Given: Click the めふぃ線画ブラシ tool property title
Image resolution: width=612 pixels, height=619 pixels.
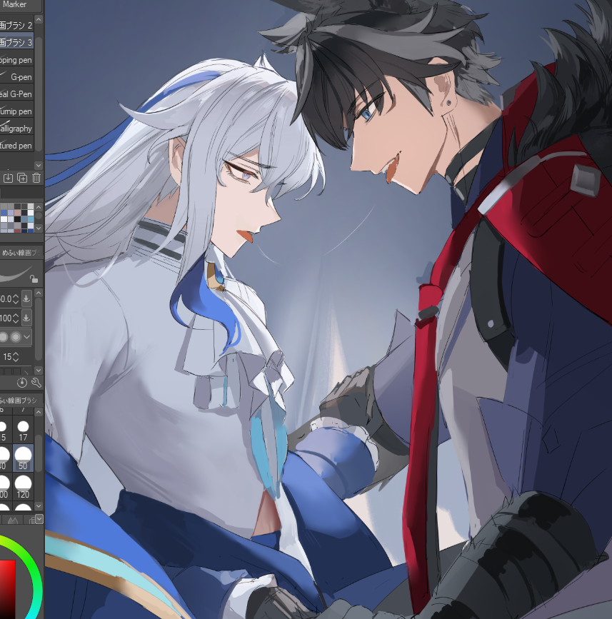Looking at the screenshot, I should point(21,253).
